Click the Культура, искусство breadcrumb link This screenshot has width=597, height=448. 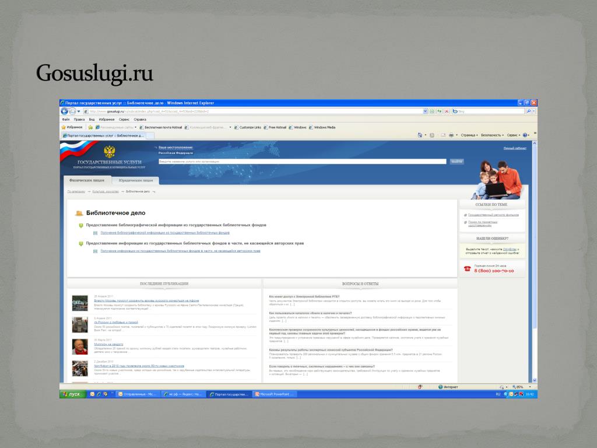[x=106, y=191]
